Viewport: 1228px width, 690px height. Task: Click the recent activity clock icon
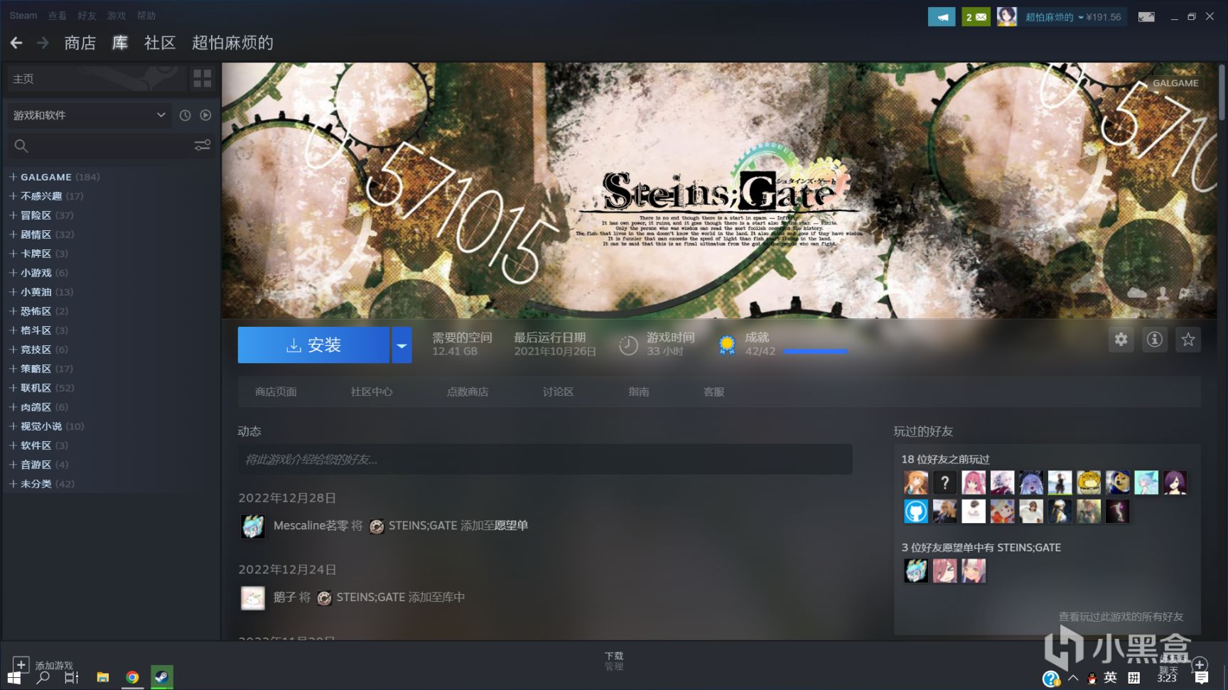coord(185,115)
